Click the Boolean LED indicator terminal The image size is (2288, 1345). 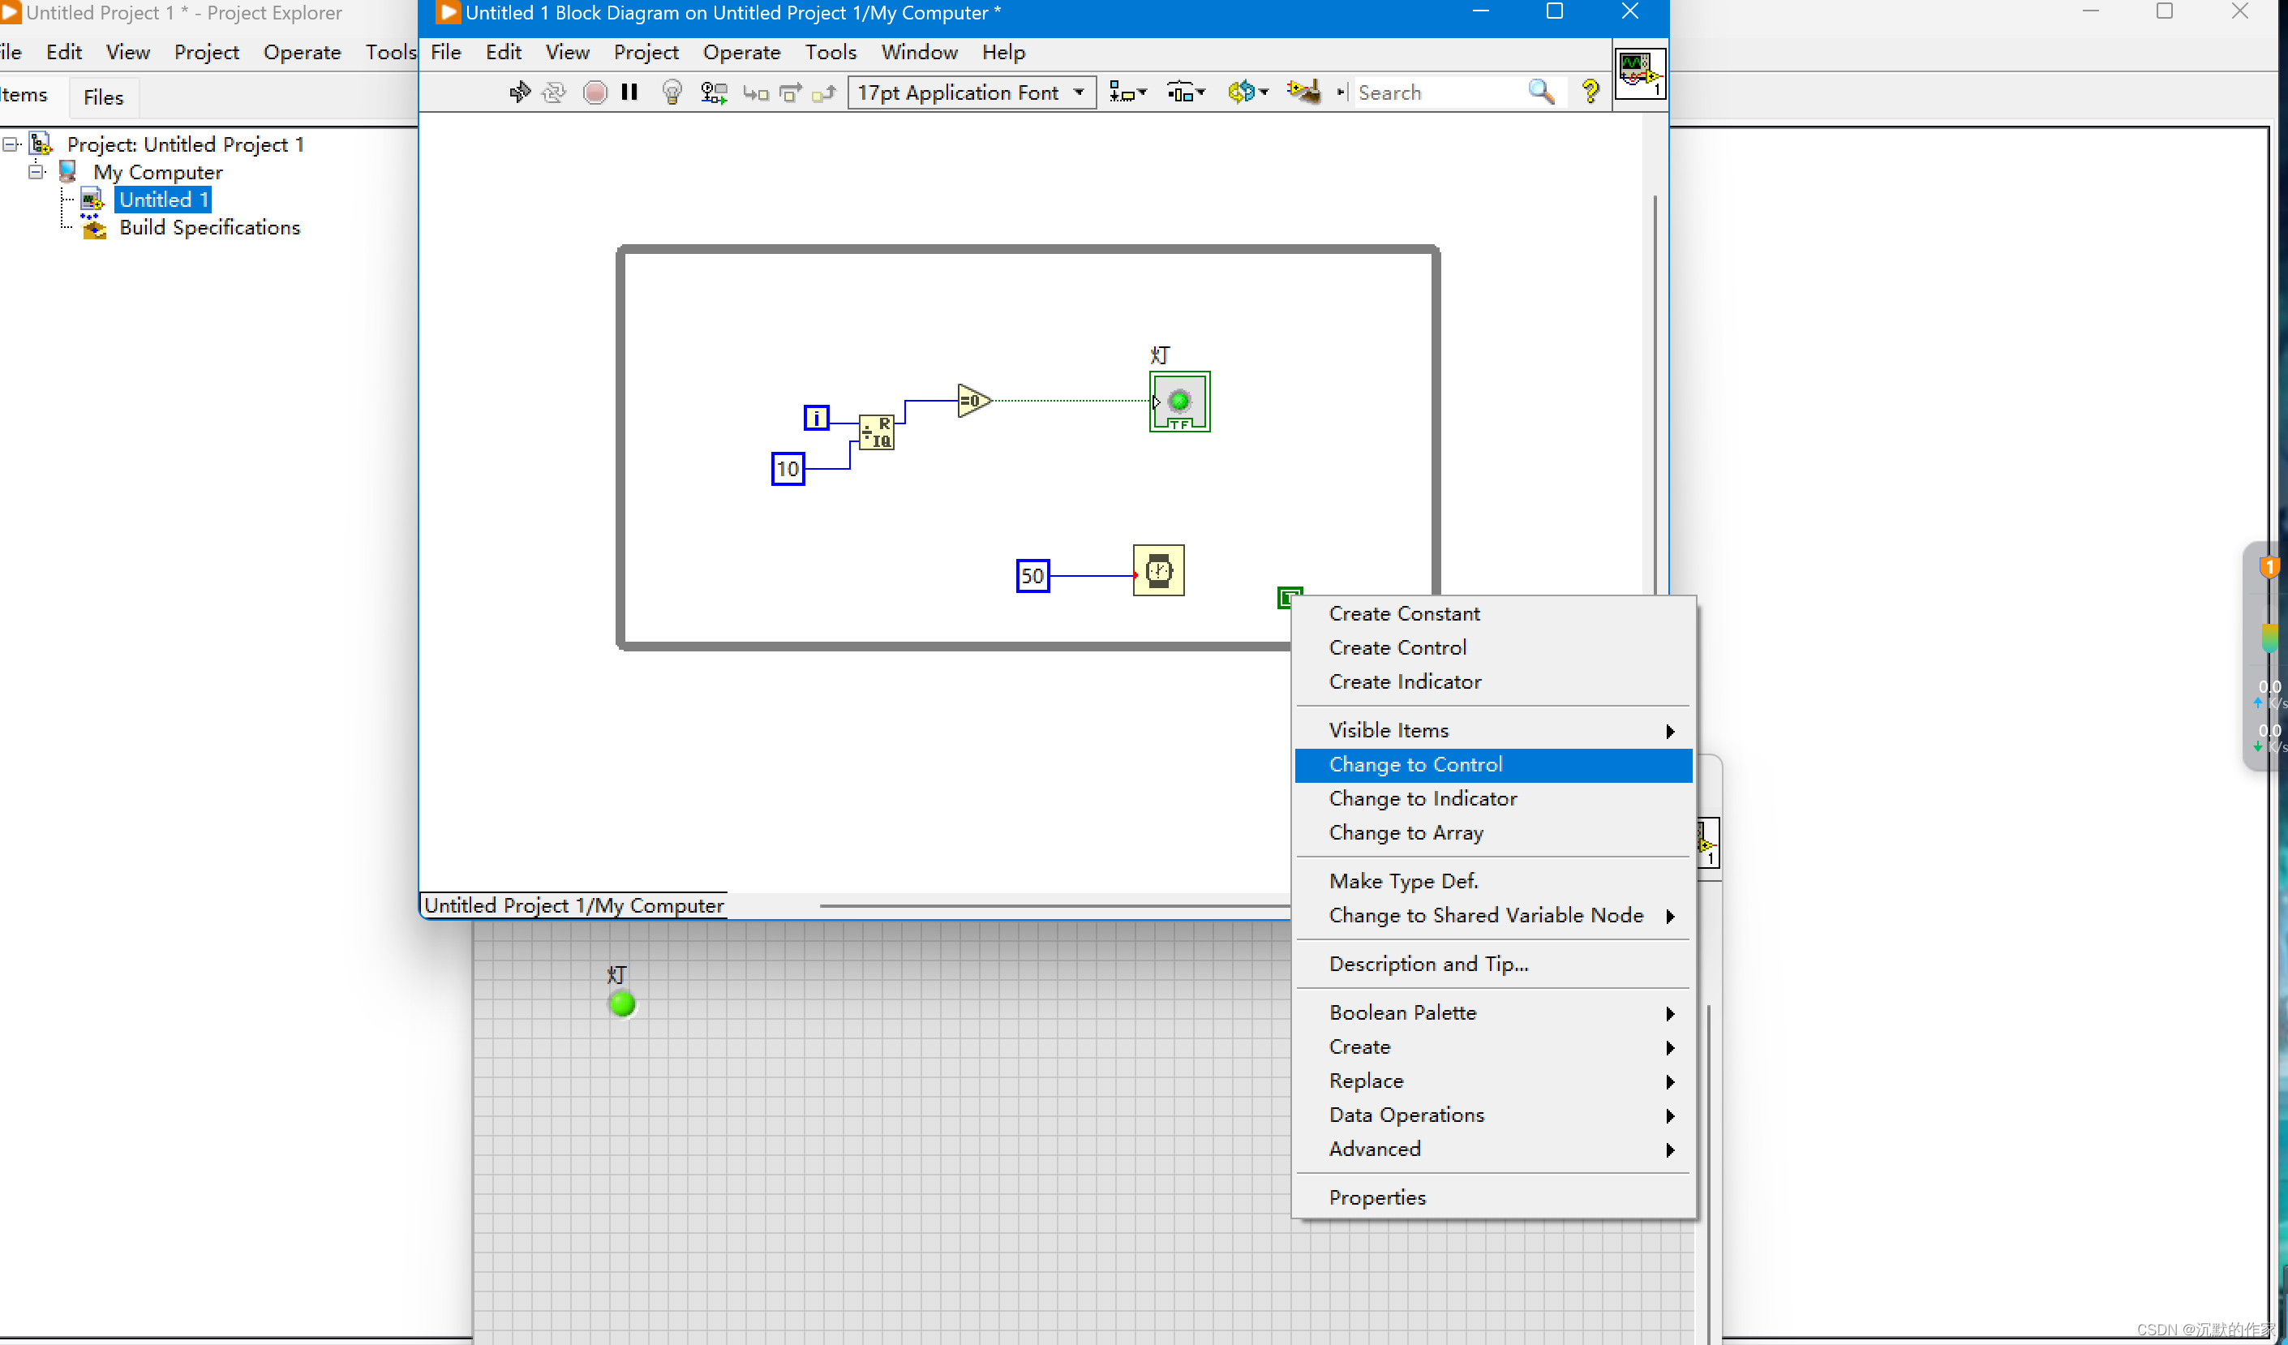click(x=1178, y=402)
